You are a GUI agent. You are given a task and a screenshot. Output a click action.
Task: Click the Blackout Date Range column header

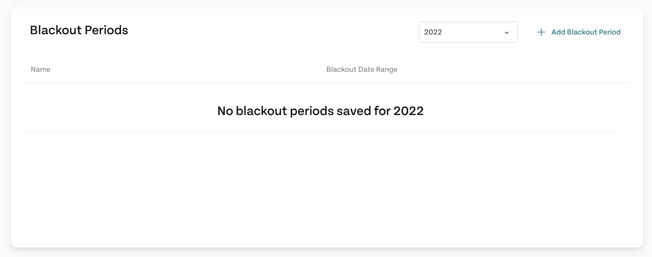tap(362, 70)
